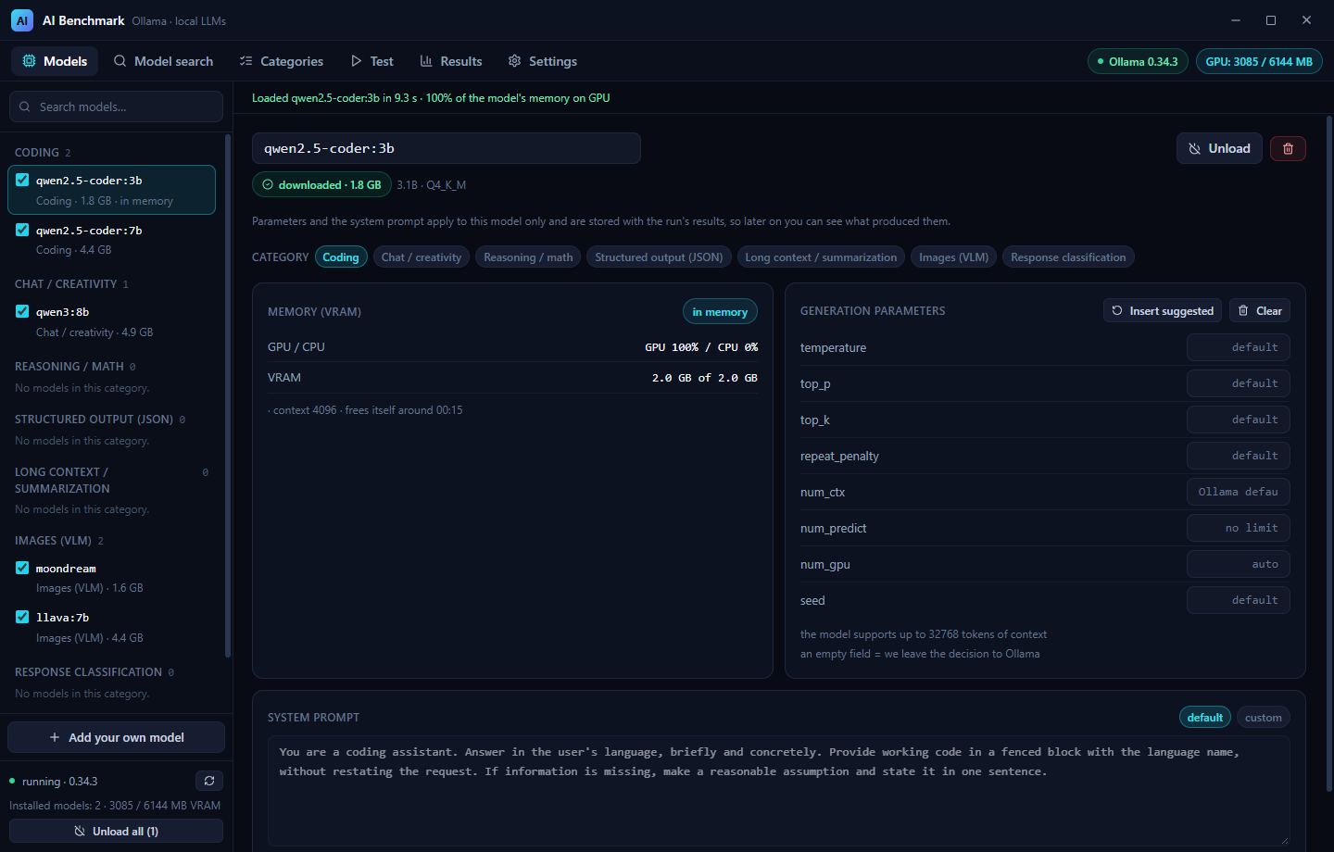Click the sidebar model list scrollbar

tap(228, 395)
